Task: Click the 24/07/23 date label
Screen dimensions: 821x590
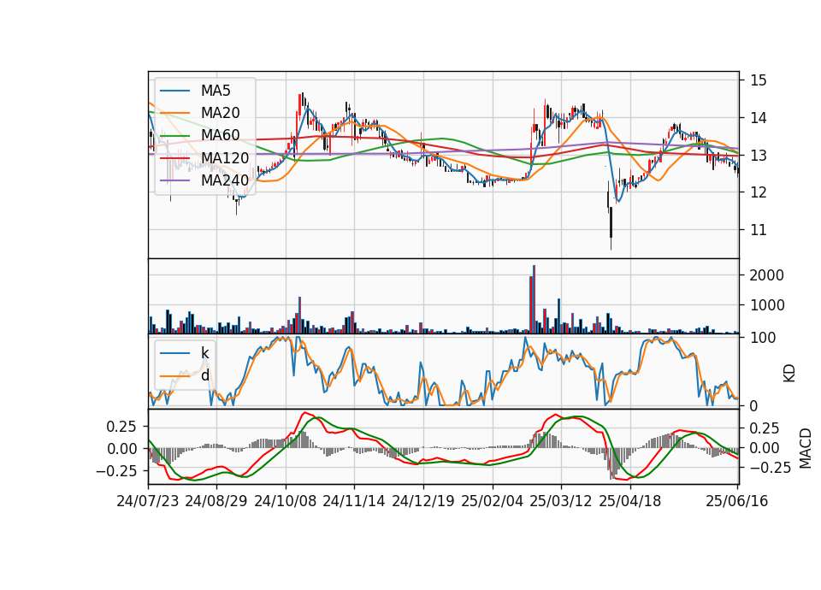Action: 148,501
